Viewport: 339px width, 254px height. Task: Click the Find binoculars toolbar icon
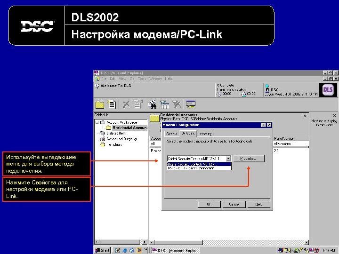[x=153, y=104]
